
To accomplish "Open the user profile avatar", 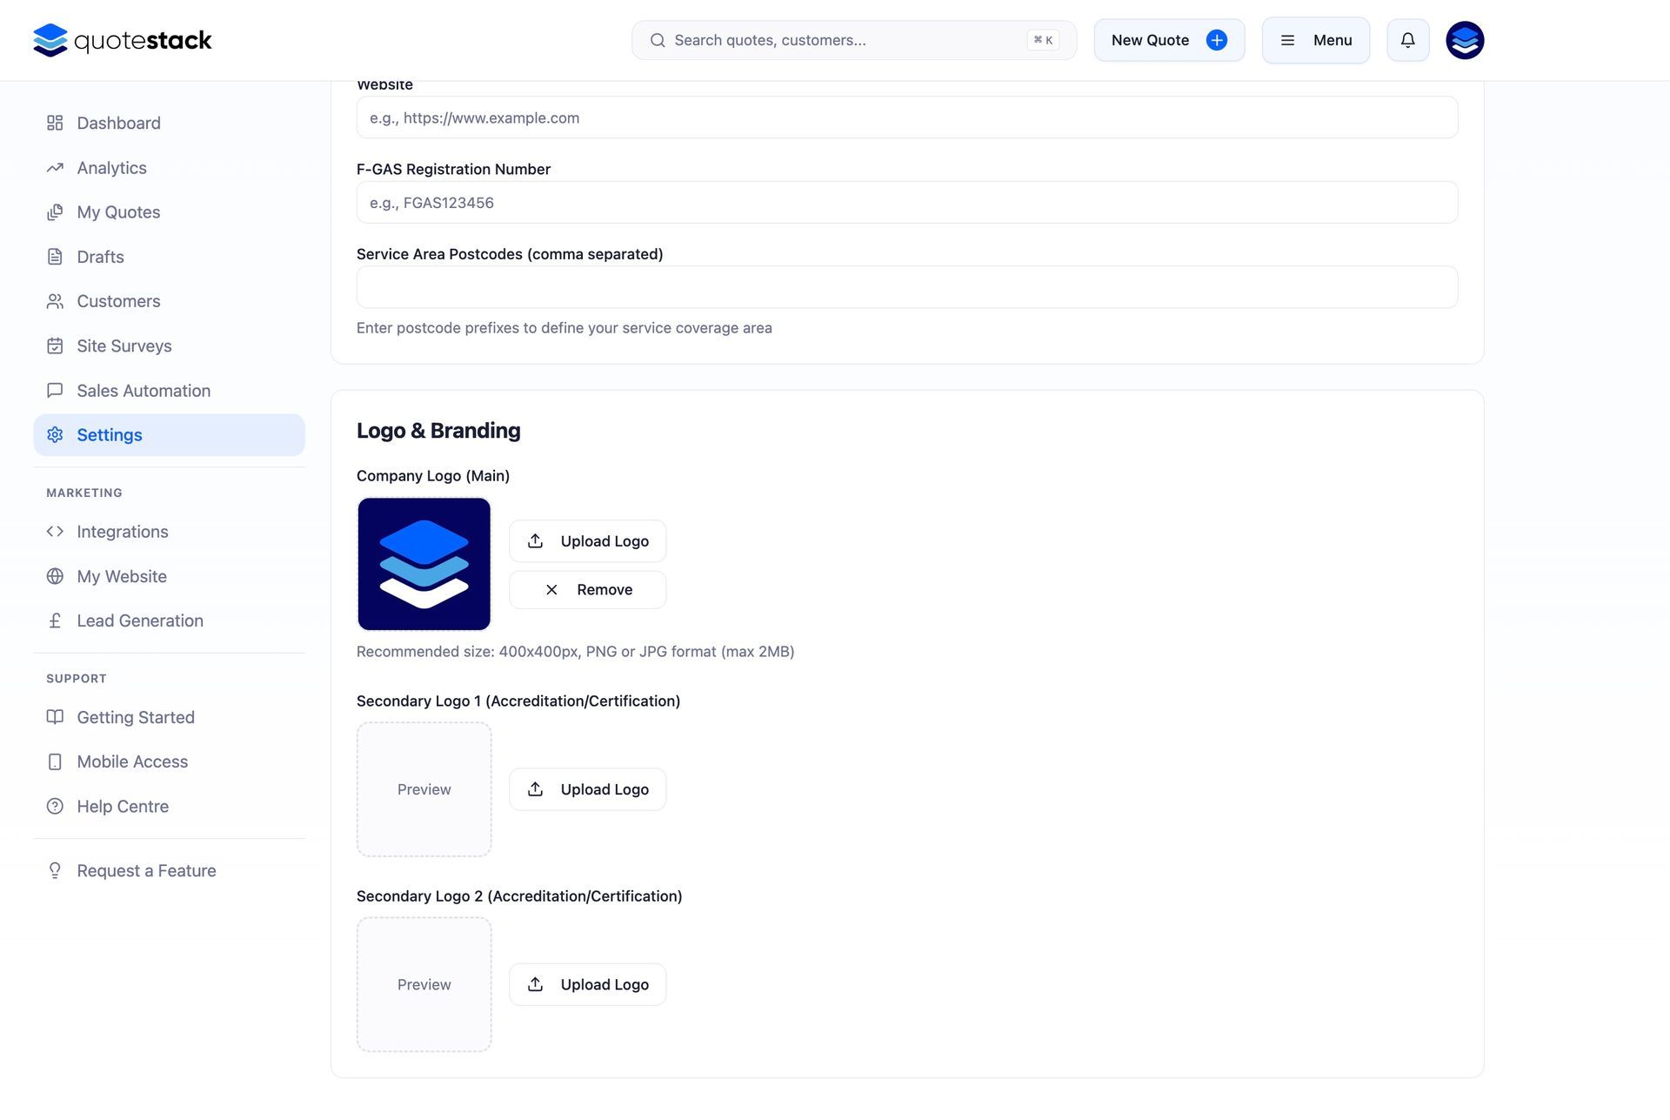I will click(1465, 40).
